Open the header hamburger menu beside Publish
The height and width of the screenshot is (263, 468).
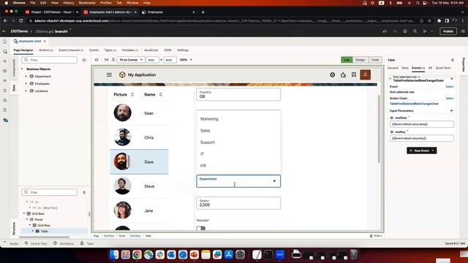tap(463, 31)
